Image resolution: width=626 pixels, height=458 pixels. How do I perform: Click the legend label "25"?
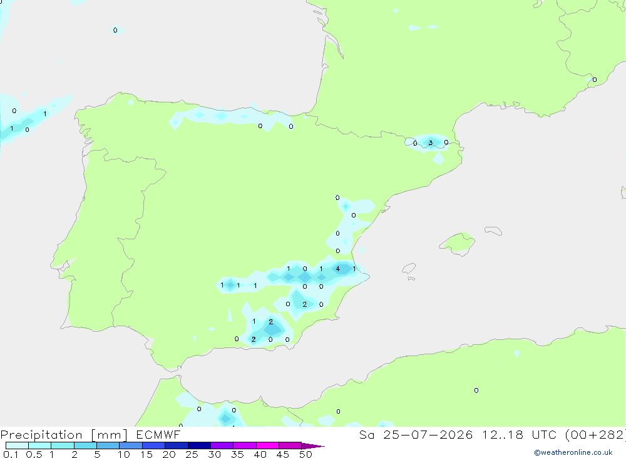pos(192,454)
